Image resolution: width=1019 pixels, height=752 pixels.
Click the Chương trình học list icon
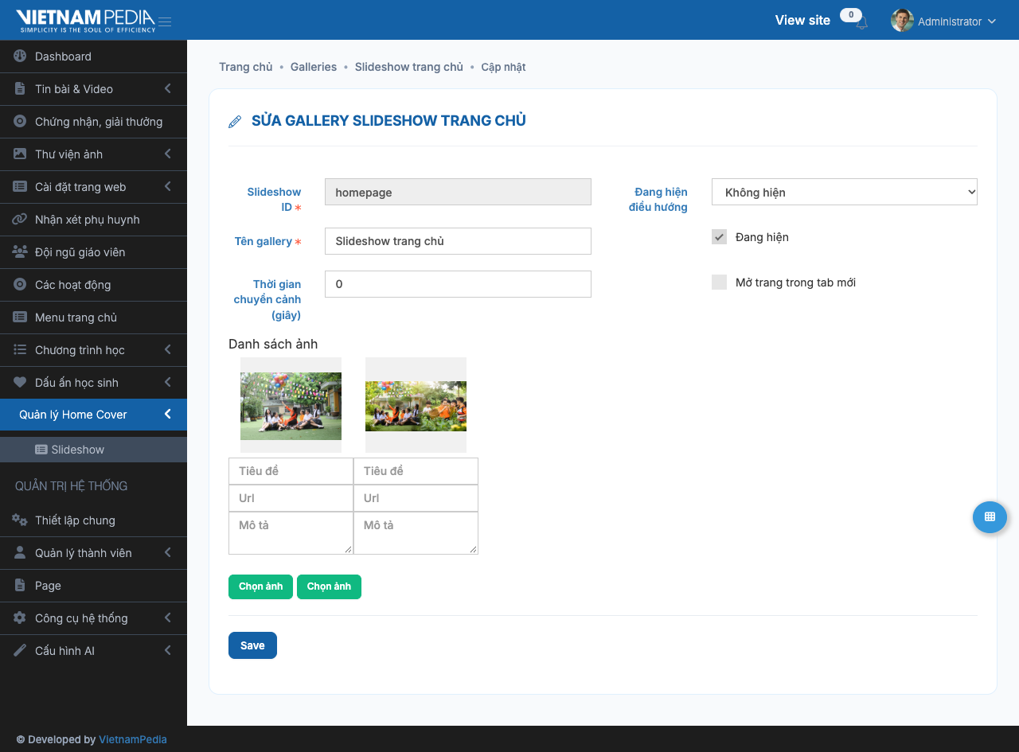pos(20,350)
